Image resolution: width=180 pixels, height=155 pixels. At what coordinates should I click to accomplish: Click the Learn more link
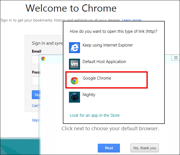pos(132,20)
